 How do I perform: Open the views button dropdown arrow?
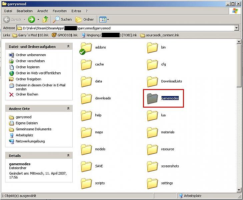108,19
